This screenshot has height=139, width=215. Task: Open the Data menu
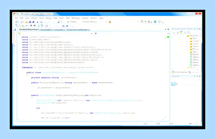point(55,18)
